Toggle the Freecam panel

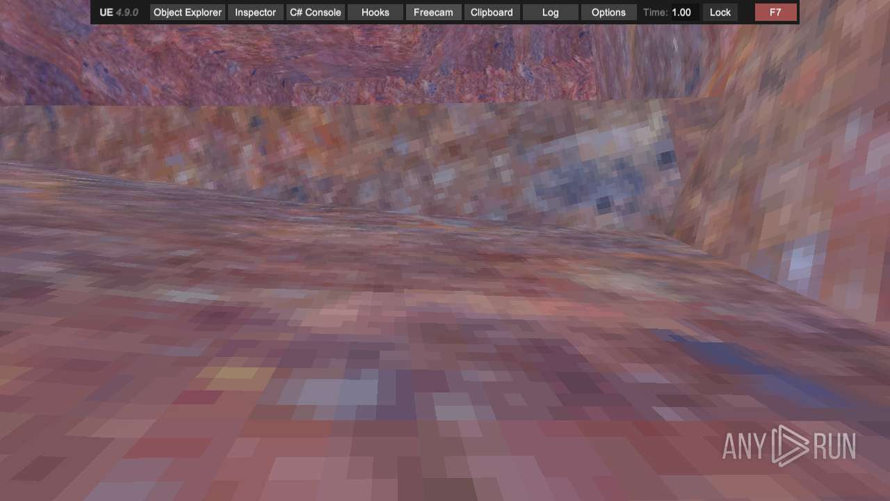[433, 13]
